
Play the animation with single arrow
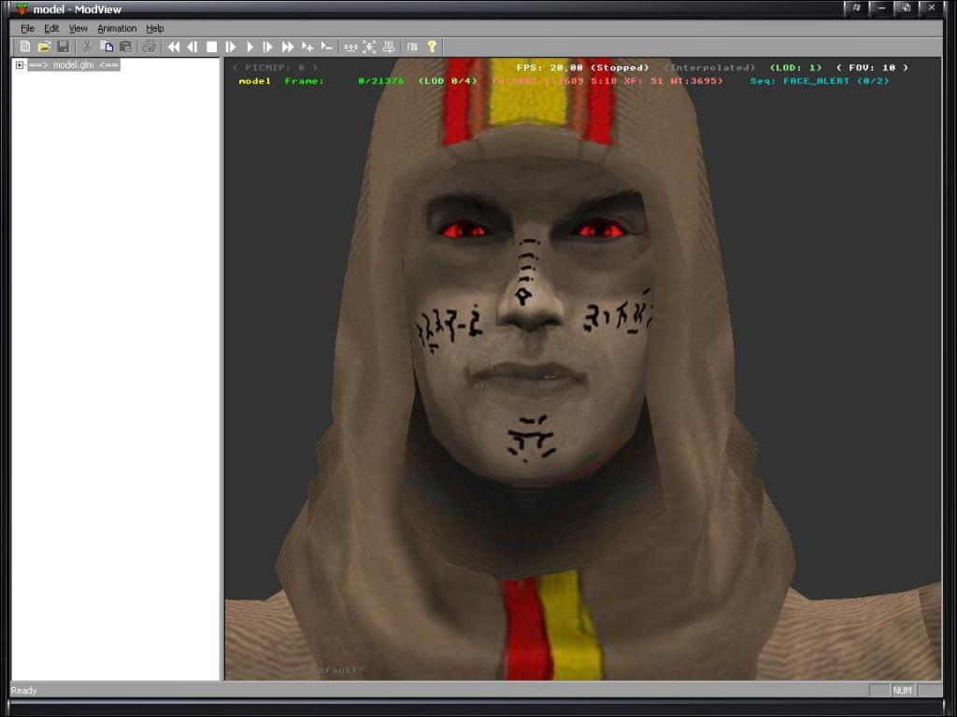point(250,47)
